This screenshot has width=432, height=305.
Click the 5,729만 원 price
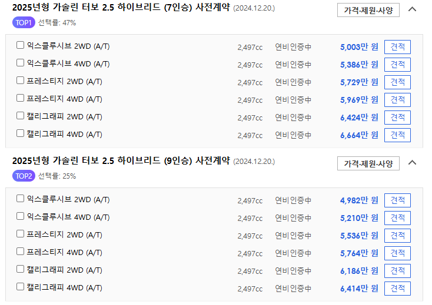[x=359, y=82]
